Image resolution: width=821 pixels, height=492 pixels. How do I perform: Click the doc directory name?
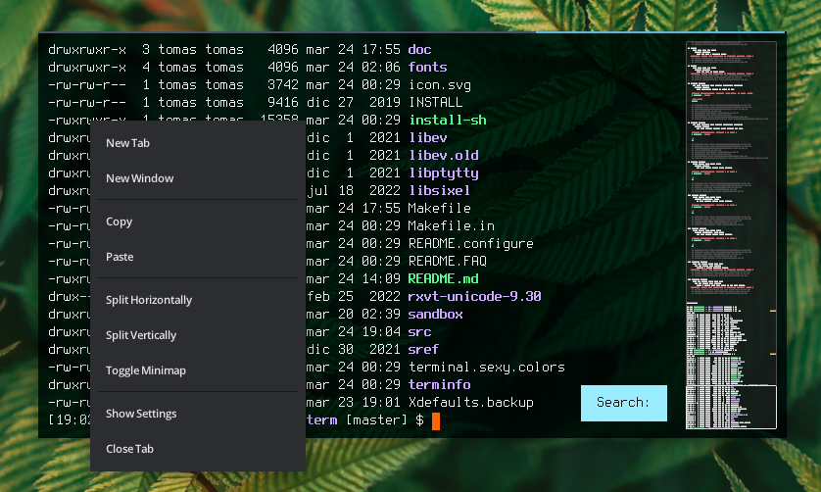click(419, 50)
